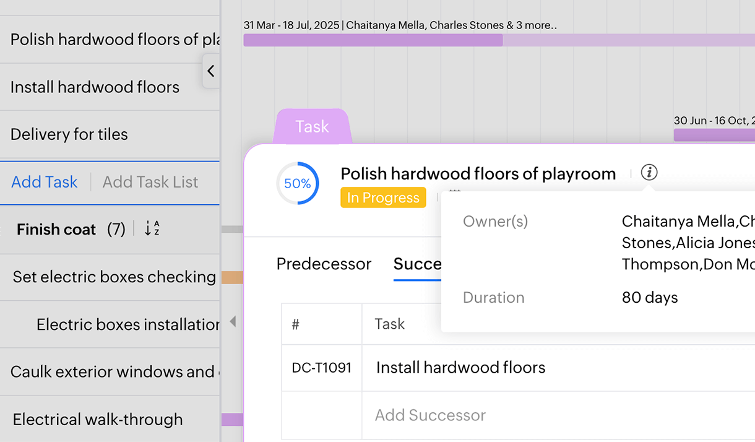Viewport: 755px width, 442px height.
Task: Open the Electrical walk-through task
Action: pos(98,420)
